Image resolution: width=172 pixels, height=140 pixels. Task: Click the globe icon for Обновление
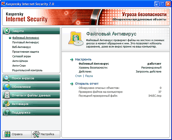tap(7, 87)
